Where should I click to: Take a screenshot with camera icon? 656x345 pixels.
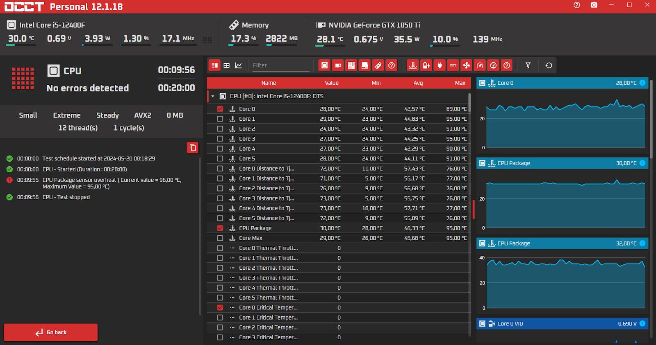[594, 5]
